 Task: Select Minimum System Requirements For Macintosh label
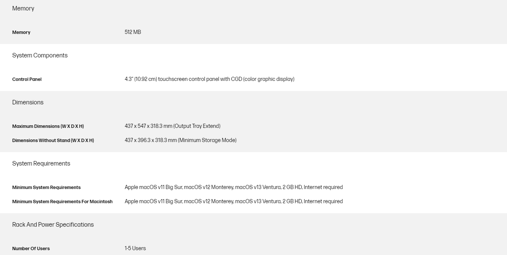(62, 202)
